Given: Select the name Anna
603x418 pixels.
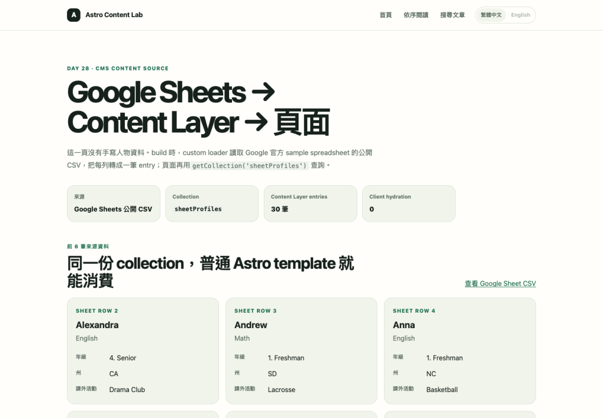Looking at the screenshot, I should [x=404, y=325].
